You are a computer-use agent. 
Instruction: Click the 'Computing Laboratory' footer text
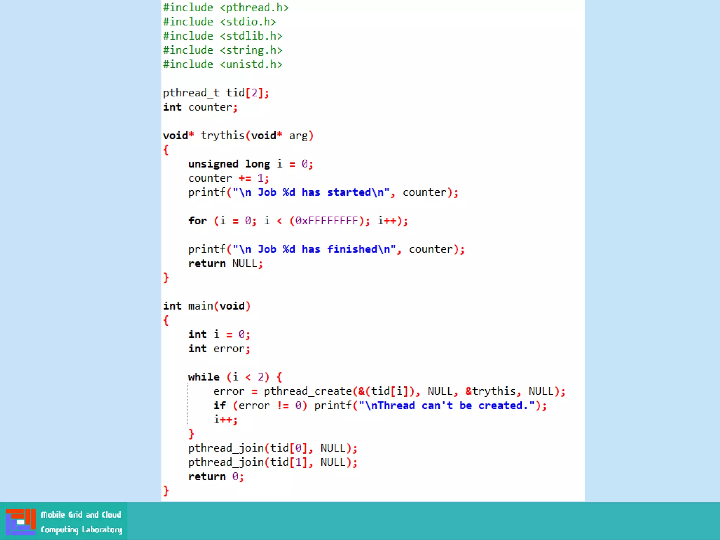(81, 529)
